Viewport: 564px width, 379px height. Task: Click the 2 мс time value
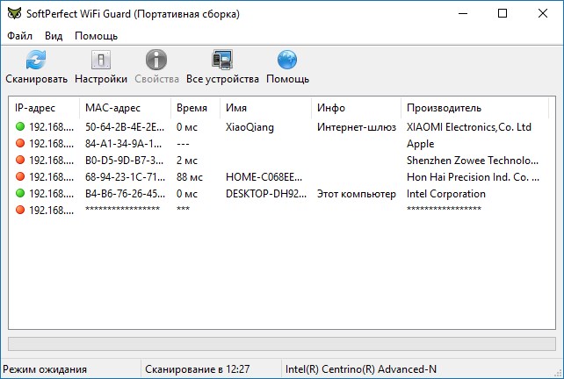click(x=187, y=161)
